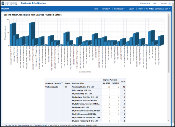Viewport: 175px width, 127px height.
Task: Sort Academic Career ascending with the up triangle
Action: tap(60, 83)
